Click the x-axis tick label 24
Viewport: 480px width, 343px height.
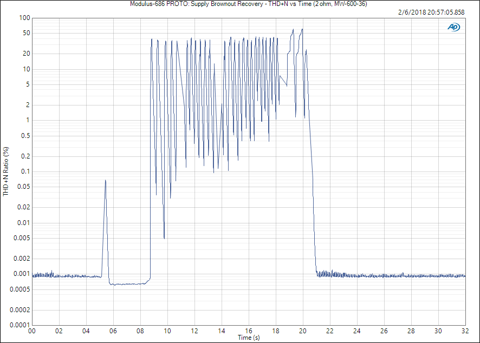click(357, 331)
